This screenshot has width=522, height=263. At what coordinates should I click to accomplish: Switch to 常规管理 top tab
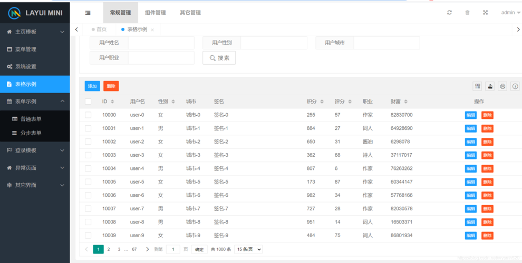click(x=121, y=13)
